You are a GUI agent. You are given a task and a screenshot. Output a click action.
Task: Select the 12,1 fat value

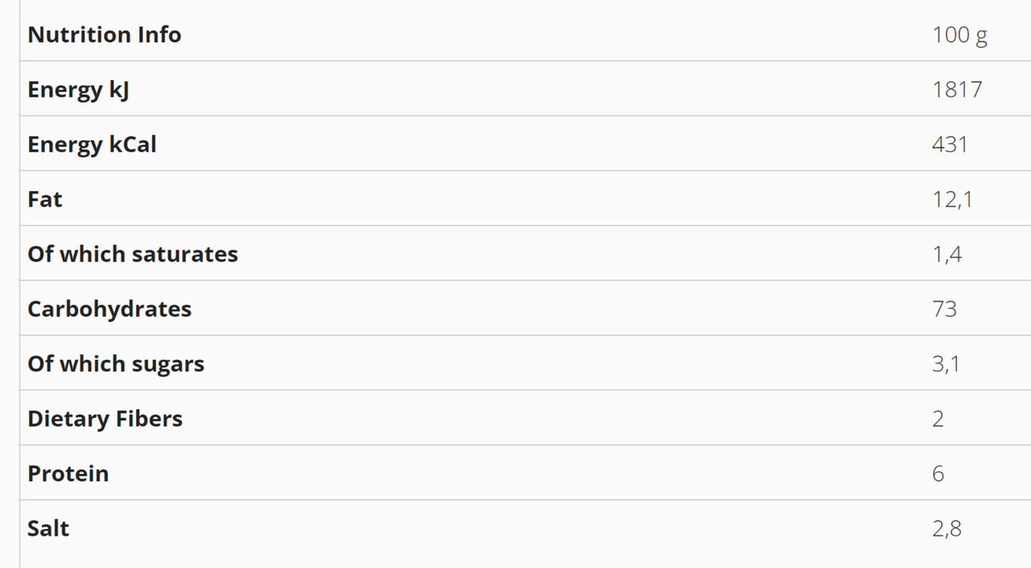coord(952,200)
